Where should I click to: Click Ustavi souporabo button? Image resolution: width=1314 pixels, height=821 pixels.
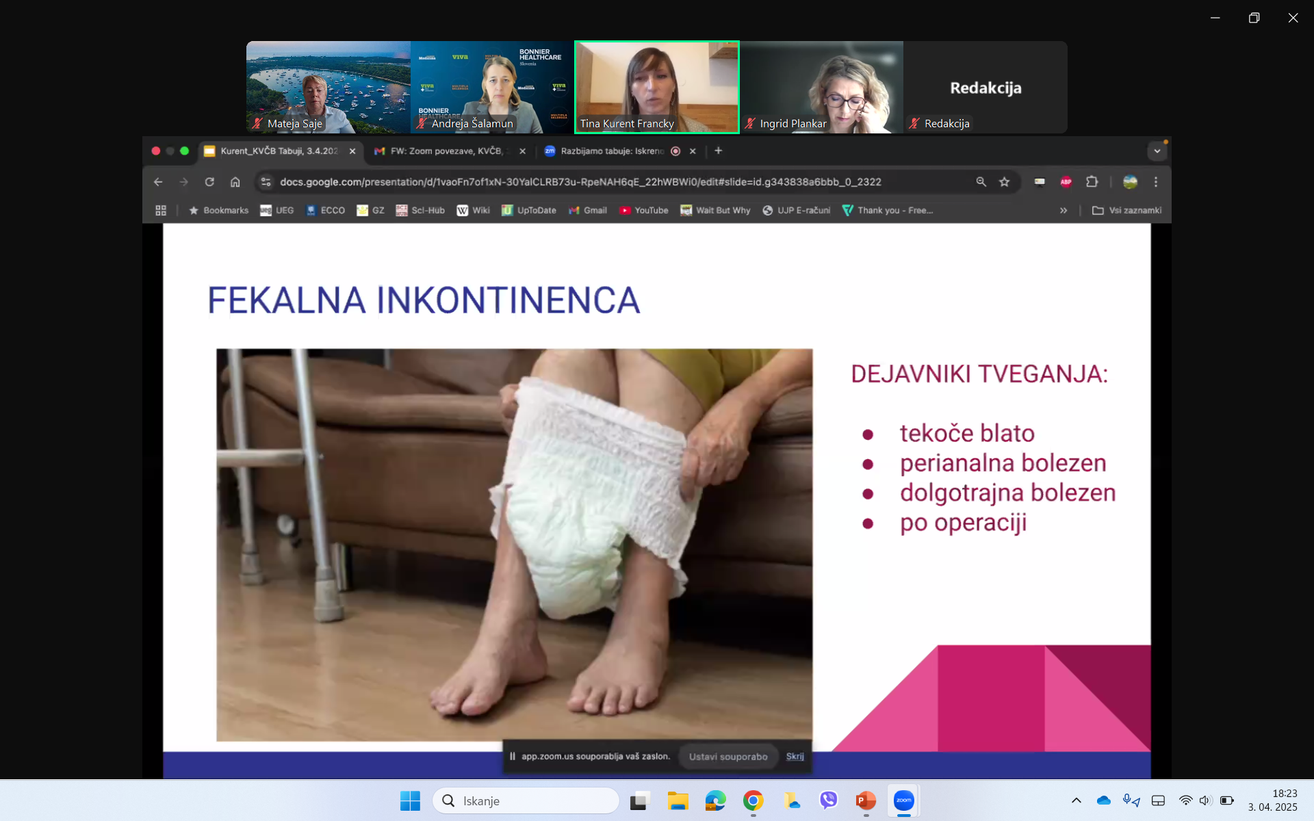coord(728,757)
